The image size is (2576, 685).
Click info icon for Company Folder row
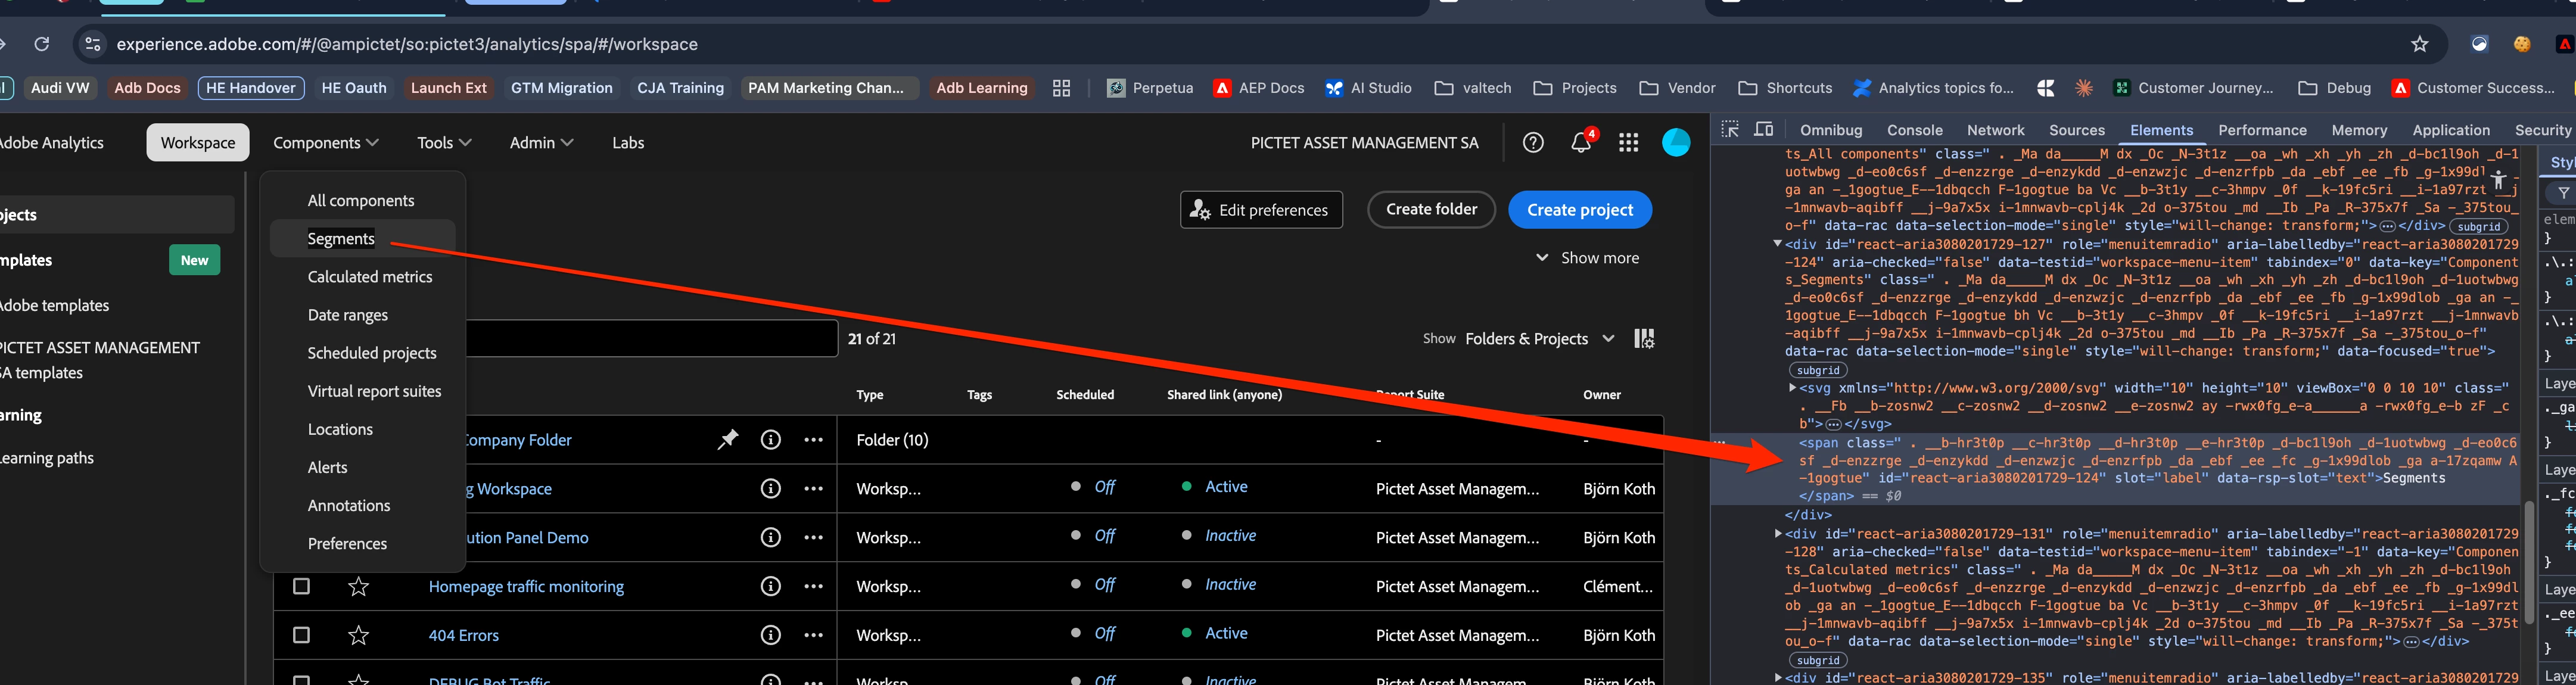770,440
